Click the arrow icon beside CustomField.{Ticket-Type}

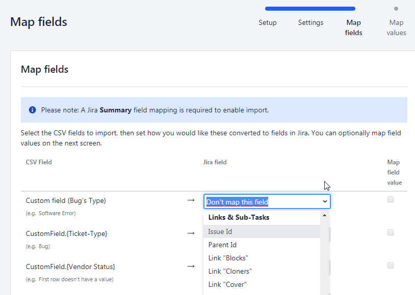[x=191, y=233]
